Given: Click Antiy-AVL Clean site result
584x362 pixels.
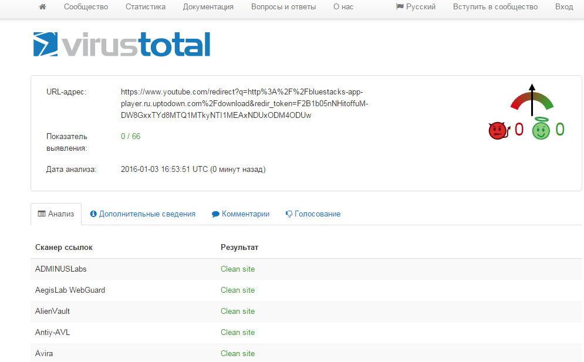Looking at the screenshot, I should click(238, 333).
